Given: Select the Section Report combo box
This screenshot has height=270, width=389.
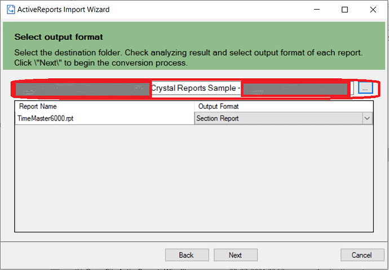Looking at the screenshot, I should tap(284, 118).
